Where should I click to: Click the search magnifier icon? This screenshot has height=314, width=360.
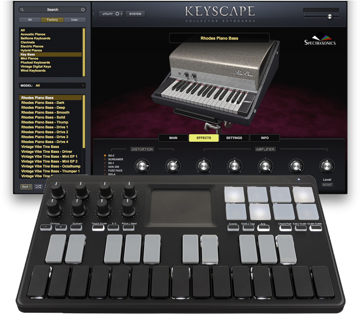(x=22, y=9)
